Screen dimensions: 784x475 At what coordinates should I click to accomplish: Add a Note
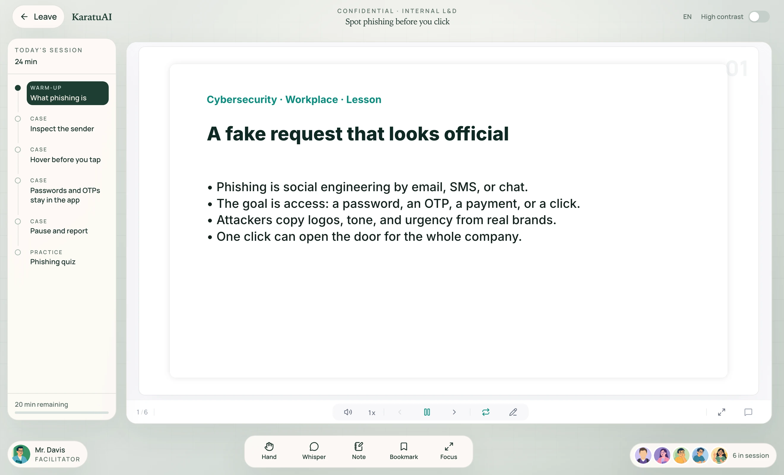(x=359, y=451)
